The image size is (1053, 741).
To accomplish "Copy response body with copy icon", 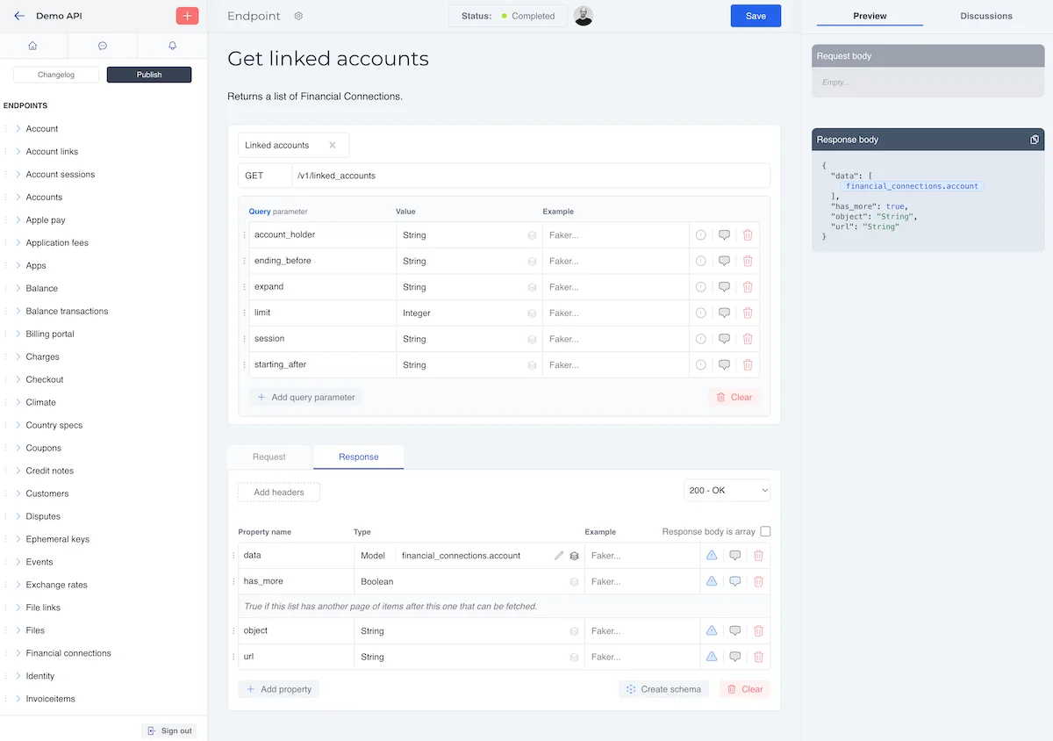I will tap(1035, 140).
